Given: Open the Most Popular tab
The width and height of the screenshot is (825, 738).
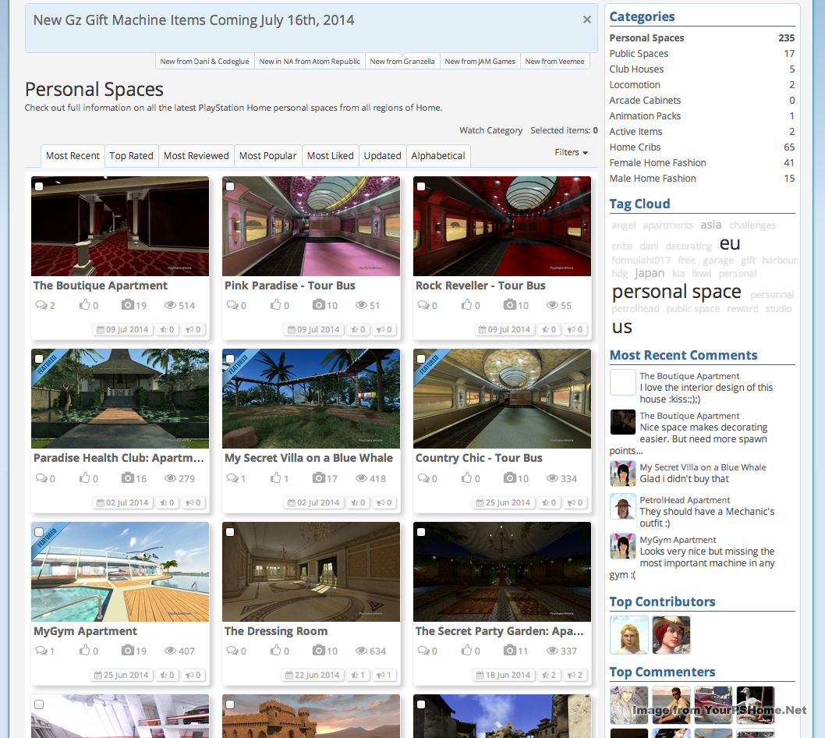Looking at the screenshot, I should (267, 156).
